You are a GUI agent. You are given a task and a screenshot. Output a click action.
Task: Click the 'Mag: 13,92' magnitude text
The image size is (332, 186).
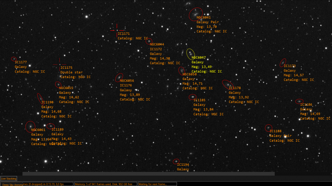(239, 97)
